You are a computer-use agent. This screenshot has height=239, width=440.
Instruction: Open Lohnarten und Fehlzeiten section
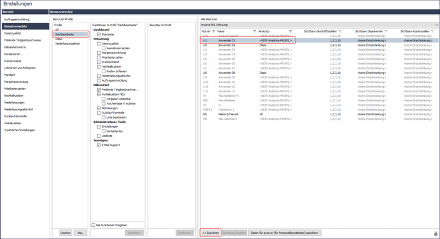tap(20, 68)
